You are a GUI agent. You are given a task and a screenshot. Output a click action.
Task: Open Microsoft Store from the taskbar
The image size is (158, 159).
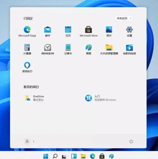pyautogui.click(x=102, y=156)
